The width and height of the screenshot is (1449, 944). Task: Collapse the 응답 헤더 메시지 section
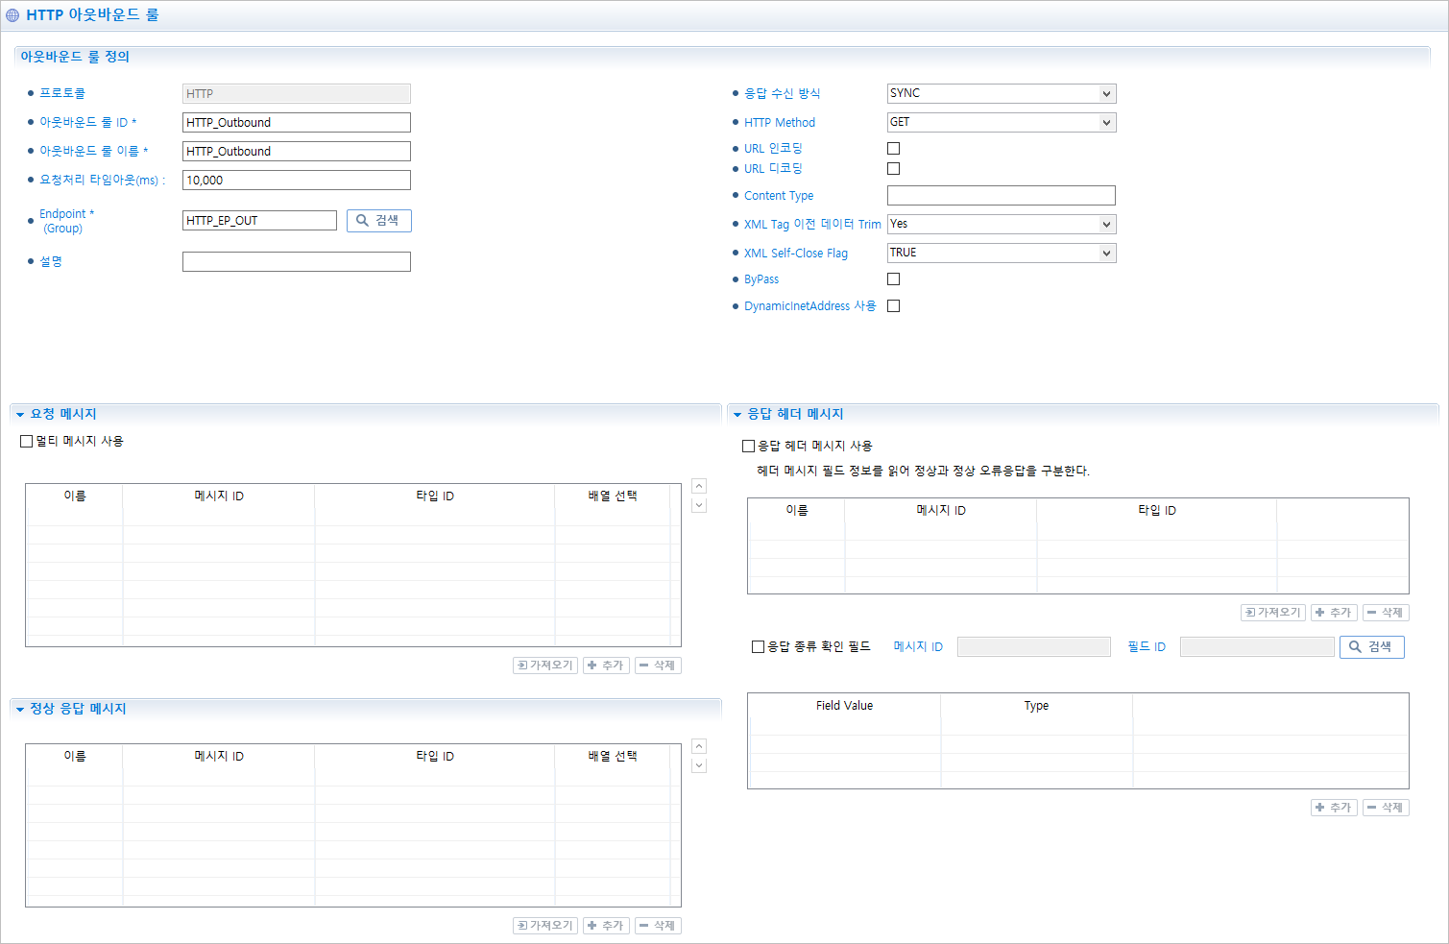click(x=737, y=414)
